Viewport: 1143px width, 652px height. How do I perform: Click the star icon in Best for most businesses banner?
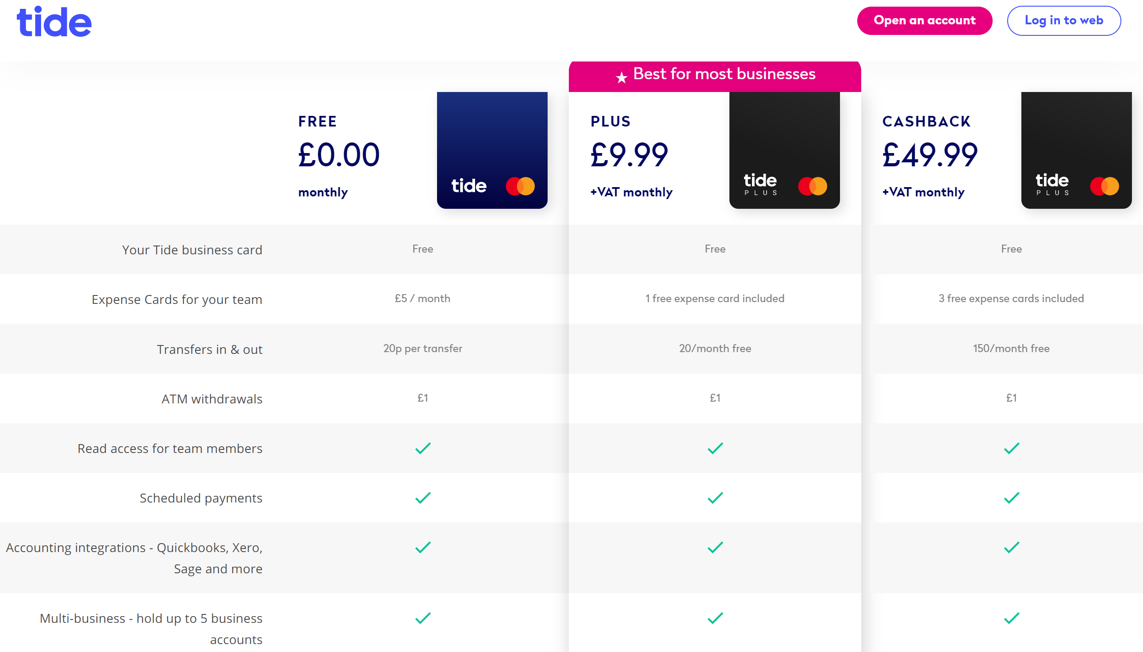(621, 77)
